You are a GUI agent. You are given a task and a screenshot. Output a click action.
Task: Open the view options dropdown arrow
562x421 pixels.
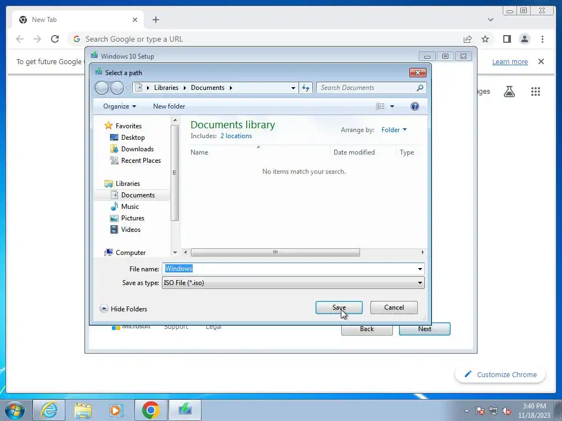point(392,106)
